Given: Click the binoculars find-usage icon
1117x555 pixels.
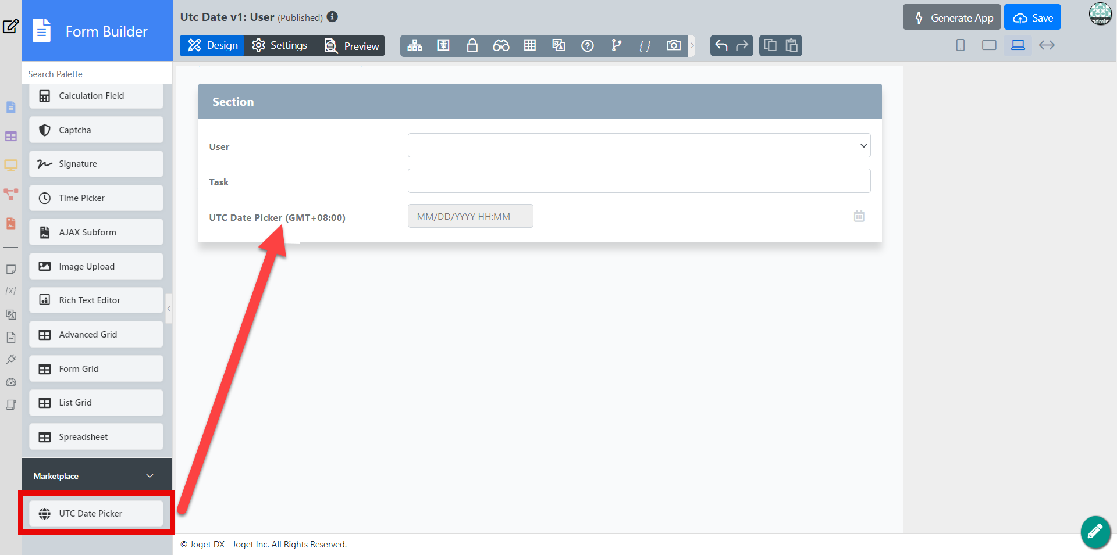Looking at the screenshot, I should [x=501, y=45].
